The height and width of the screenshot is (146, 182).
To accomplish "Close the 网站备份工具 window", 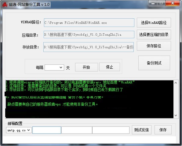I will click(x=173, y=3).
